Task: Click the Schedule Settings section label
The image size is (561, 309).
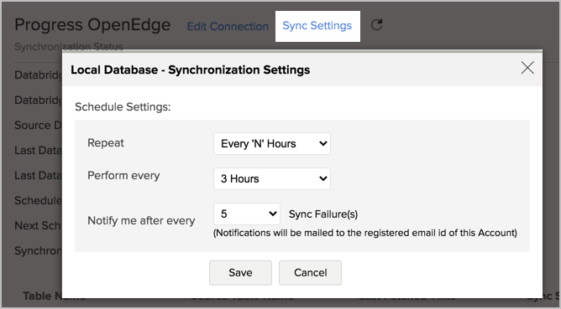Action: point(123,106)
